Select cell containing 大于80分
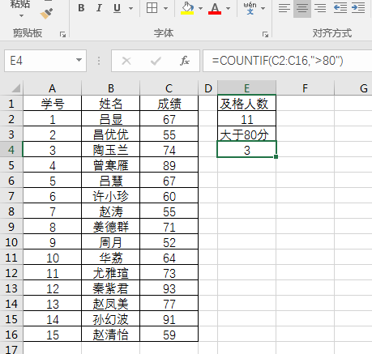This screenshot has width=372, height=354. (246, 134)
